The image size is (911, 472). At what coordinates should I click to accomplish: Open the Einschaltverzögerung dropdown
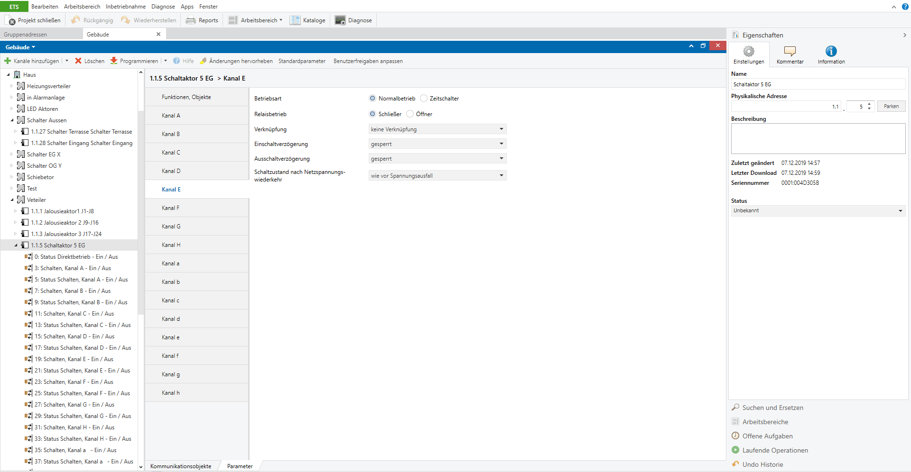pos(437,144)
